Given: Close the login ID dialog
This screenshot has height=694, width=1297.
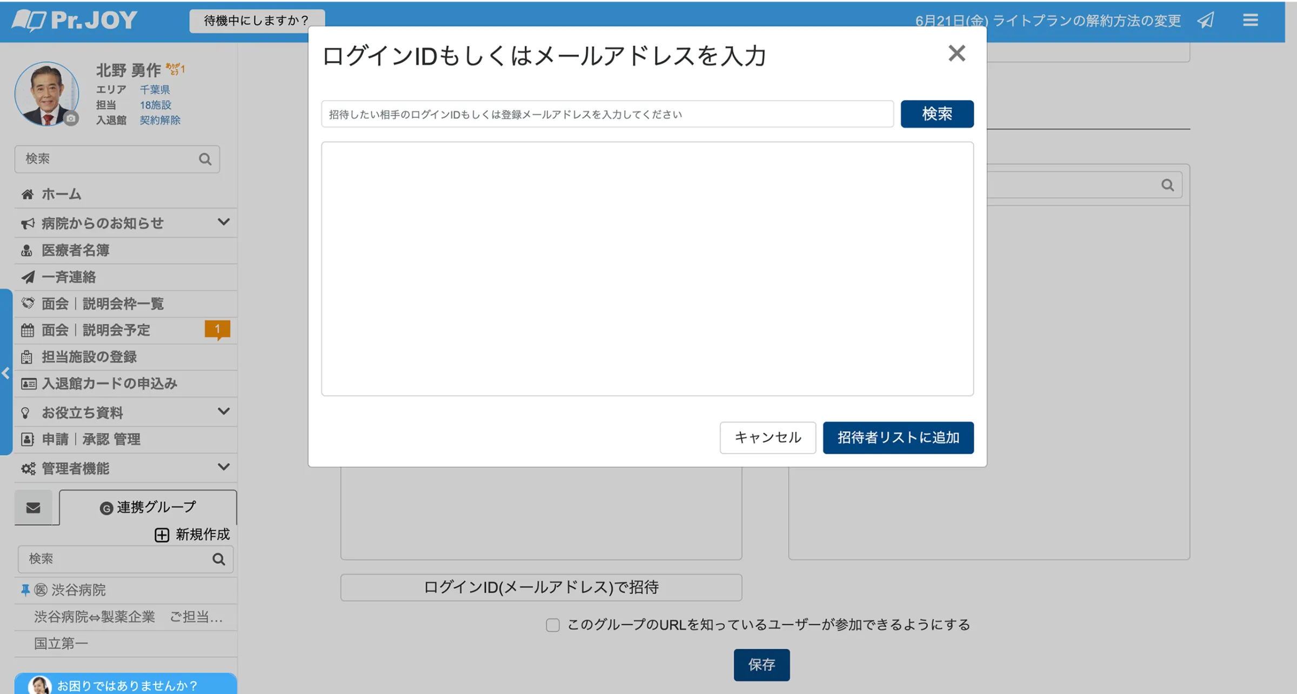Looking at the screenshot, I should point(957,53).
